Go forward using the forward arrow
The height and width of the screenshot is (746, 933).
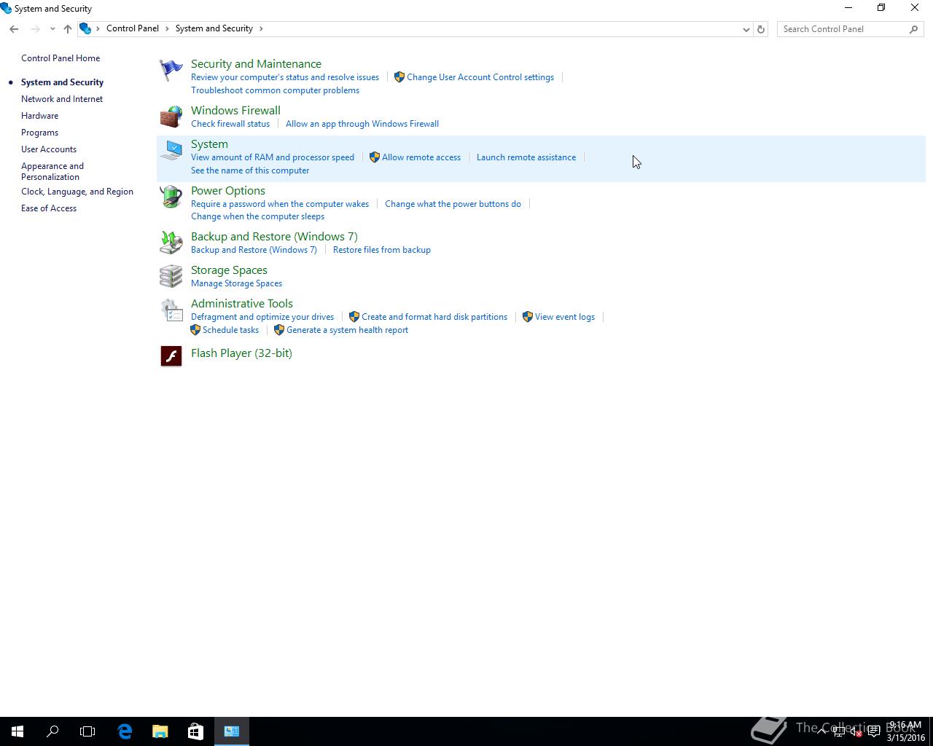(x=35, y=29)
